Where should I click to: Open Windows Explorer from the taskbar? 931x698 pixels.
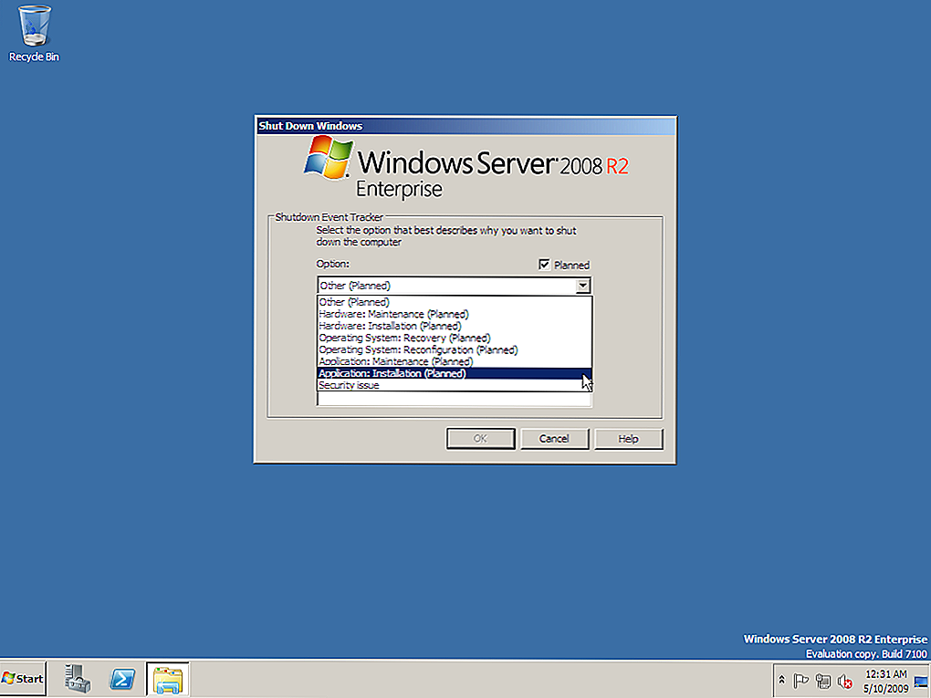167,679
